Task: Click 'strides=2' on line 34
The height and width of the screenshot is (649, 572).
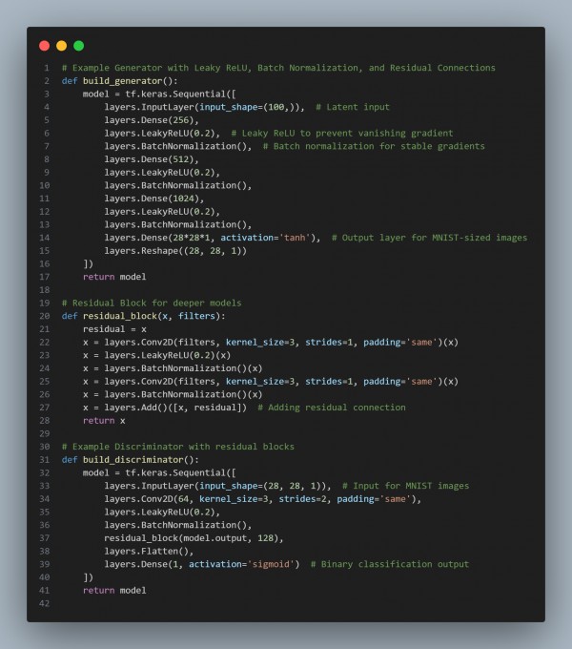Action: tap(302, 499)
